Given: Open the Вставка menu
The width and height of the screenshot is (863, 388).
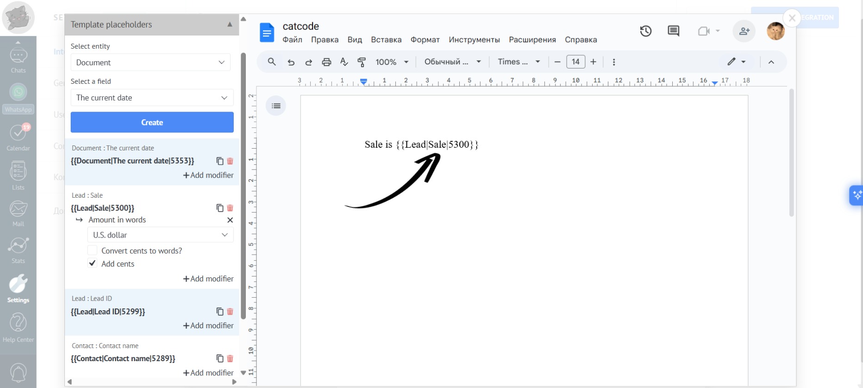Looking at the screenshot, I should (386, 40).
